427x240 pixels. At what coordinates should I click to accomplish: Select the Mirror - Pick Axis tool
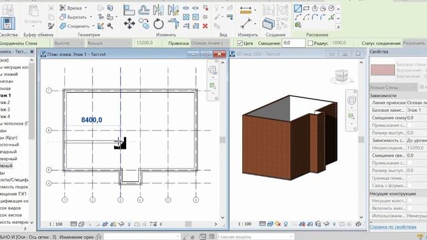point(159,10)
